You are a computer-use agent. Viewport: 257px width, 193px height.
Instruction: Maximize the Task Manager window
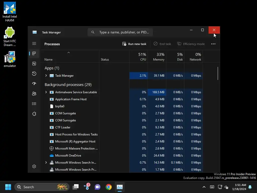(x=203, y=30)
